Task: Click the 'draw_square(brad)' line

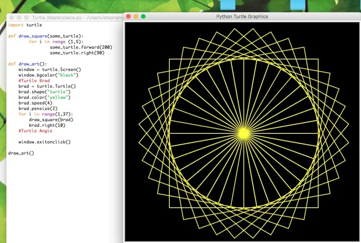Action: point(51,120)
